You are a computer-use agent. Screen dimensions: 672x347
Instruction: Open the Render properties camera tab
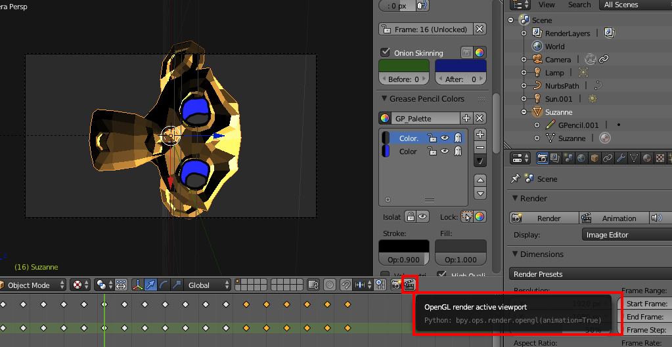point(543,158)
